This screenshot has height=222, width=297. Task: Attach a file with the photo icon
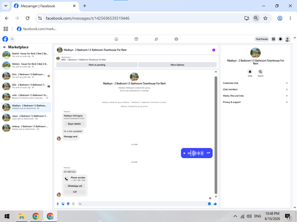pos(63,204)
